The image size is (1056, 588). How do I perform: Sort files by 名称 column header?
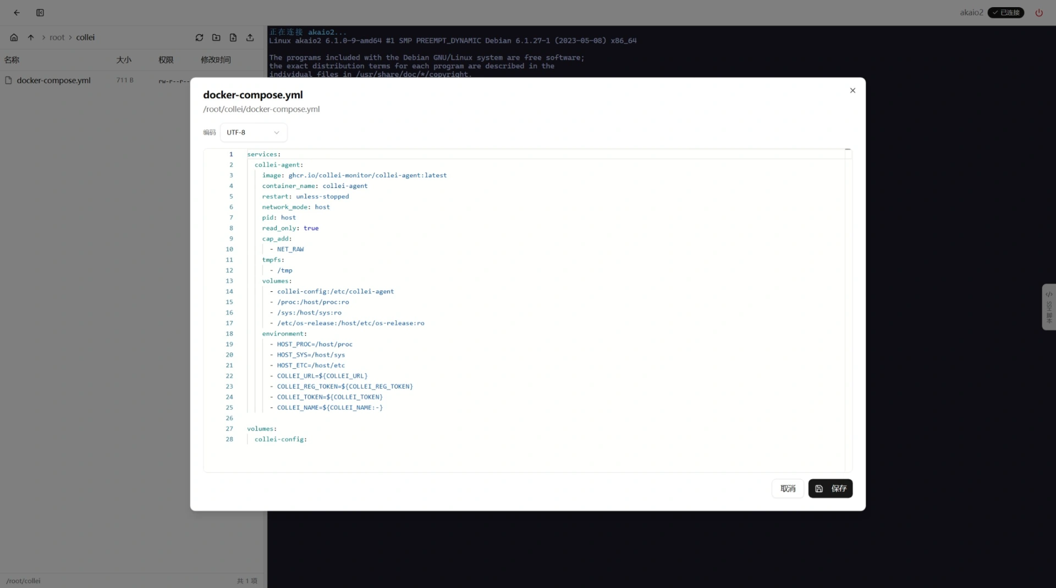tap(12, 60)
